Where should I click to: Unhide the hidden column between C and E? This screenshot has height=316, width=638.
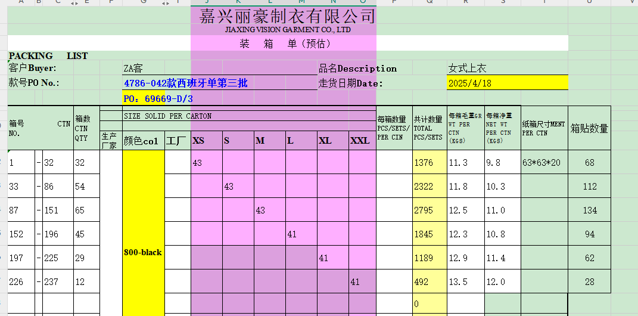(74, 4)
